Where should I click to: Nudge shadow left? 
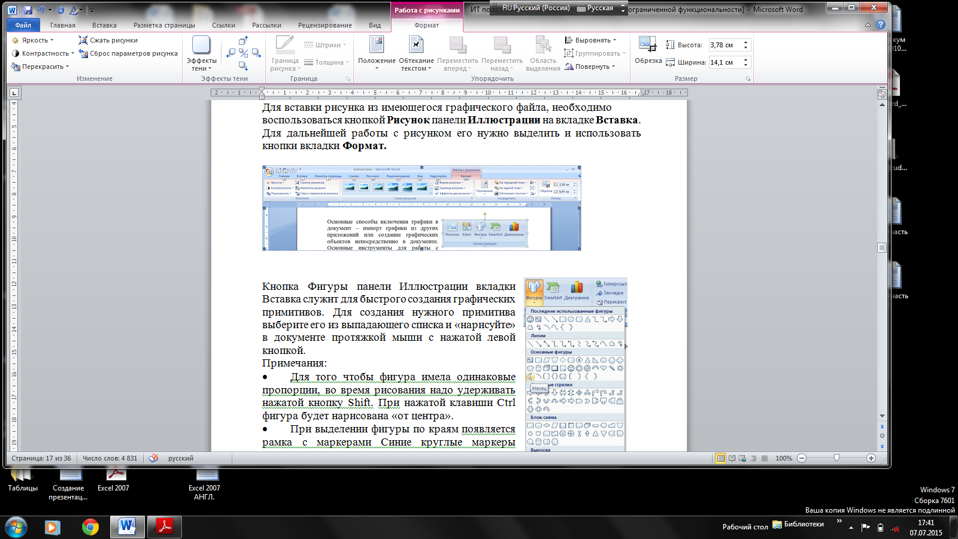231,53
